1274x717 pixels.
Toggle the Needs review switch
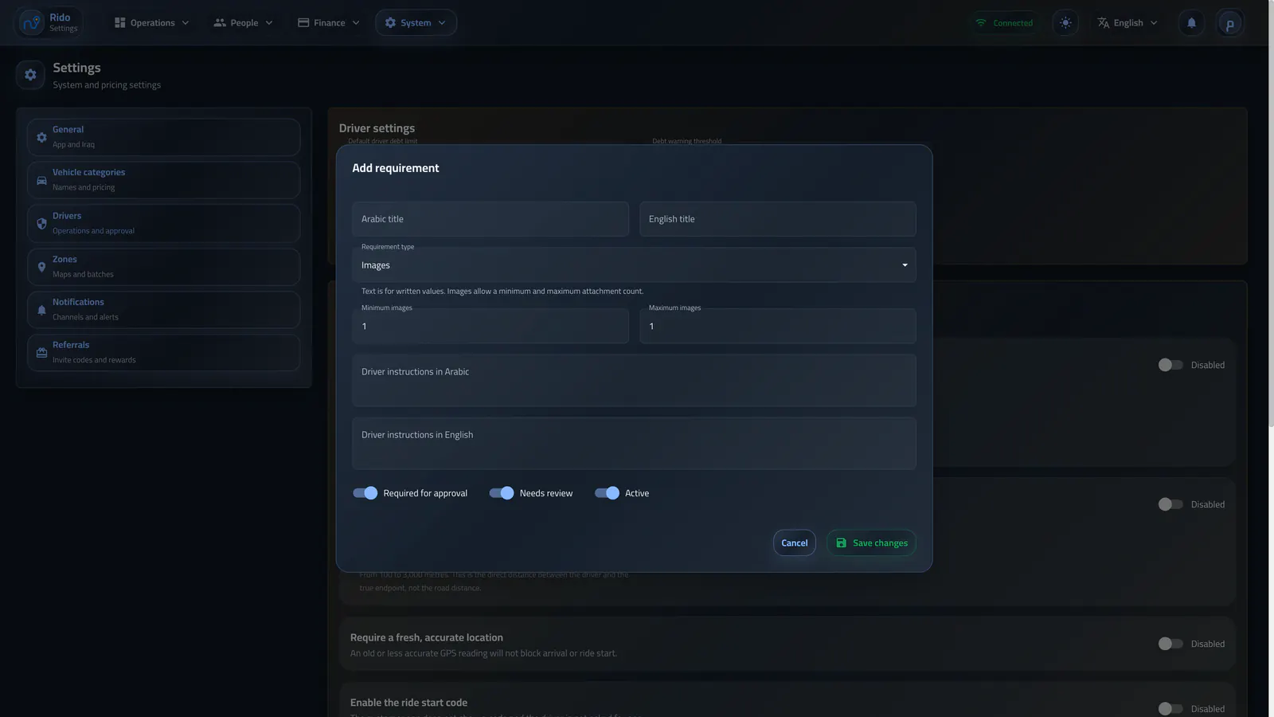(x=502, y=493)
